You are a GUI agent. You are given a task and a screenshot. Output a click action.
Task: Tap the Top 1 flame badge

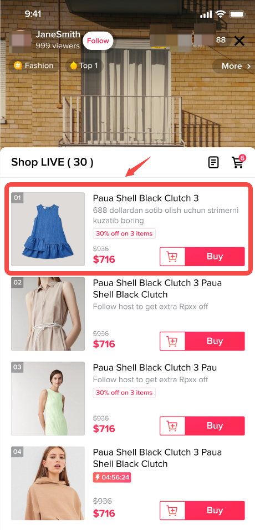pos(84,66)
